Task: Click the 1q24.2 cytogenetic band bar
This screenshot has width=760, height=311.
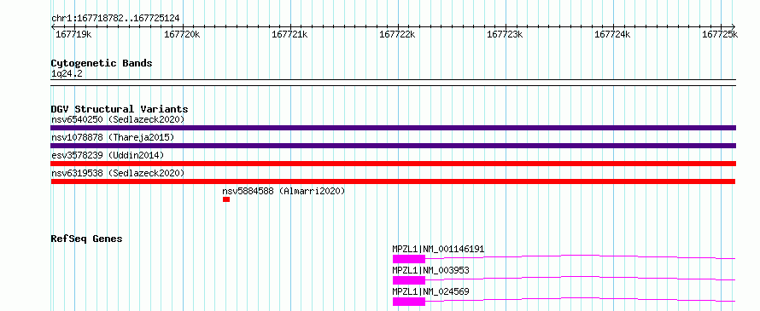Action: (393, 83)
